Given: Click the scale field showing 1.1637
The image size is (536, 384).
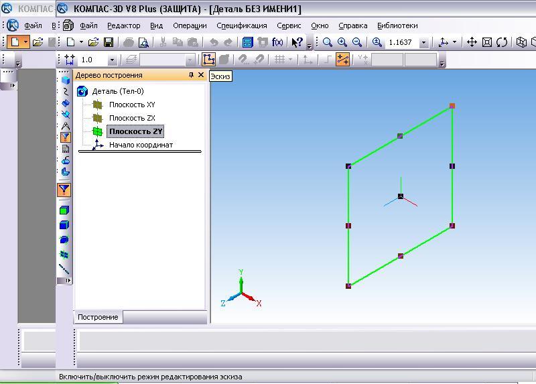Looking at the screenshot, I should (402, 42).
